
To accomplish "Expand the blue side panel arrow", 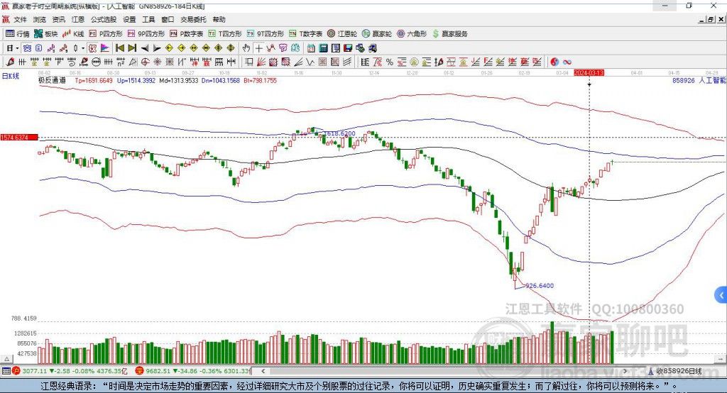I will (721, 295).
